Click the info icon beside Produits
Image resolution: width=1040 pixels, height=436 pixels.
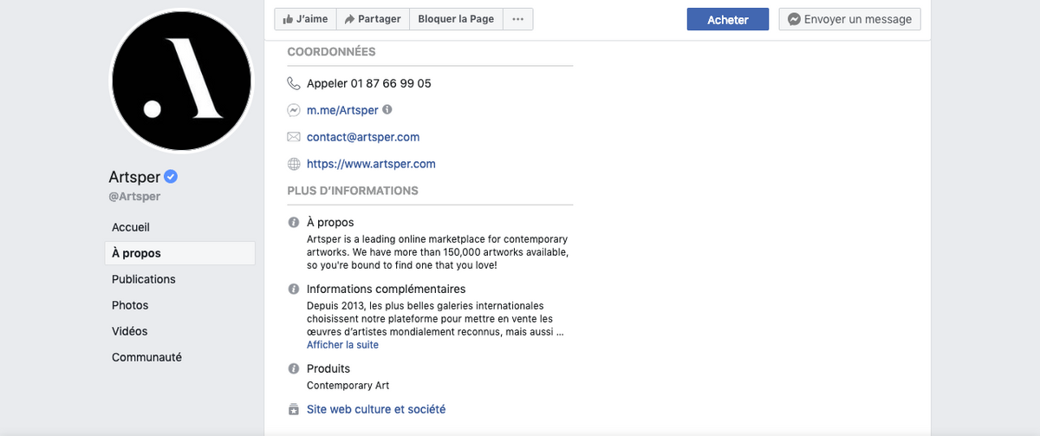click(x=294, y=369)
